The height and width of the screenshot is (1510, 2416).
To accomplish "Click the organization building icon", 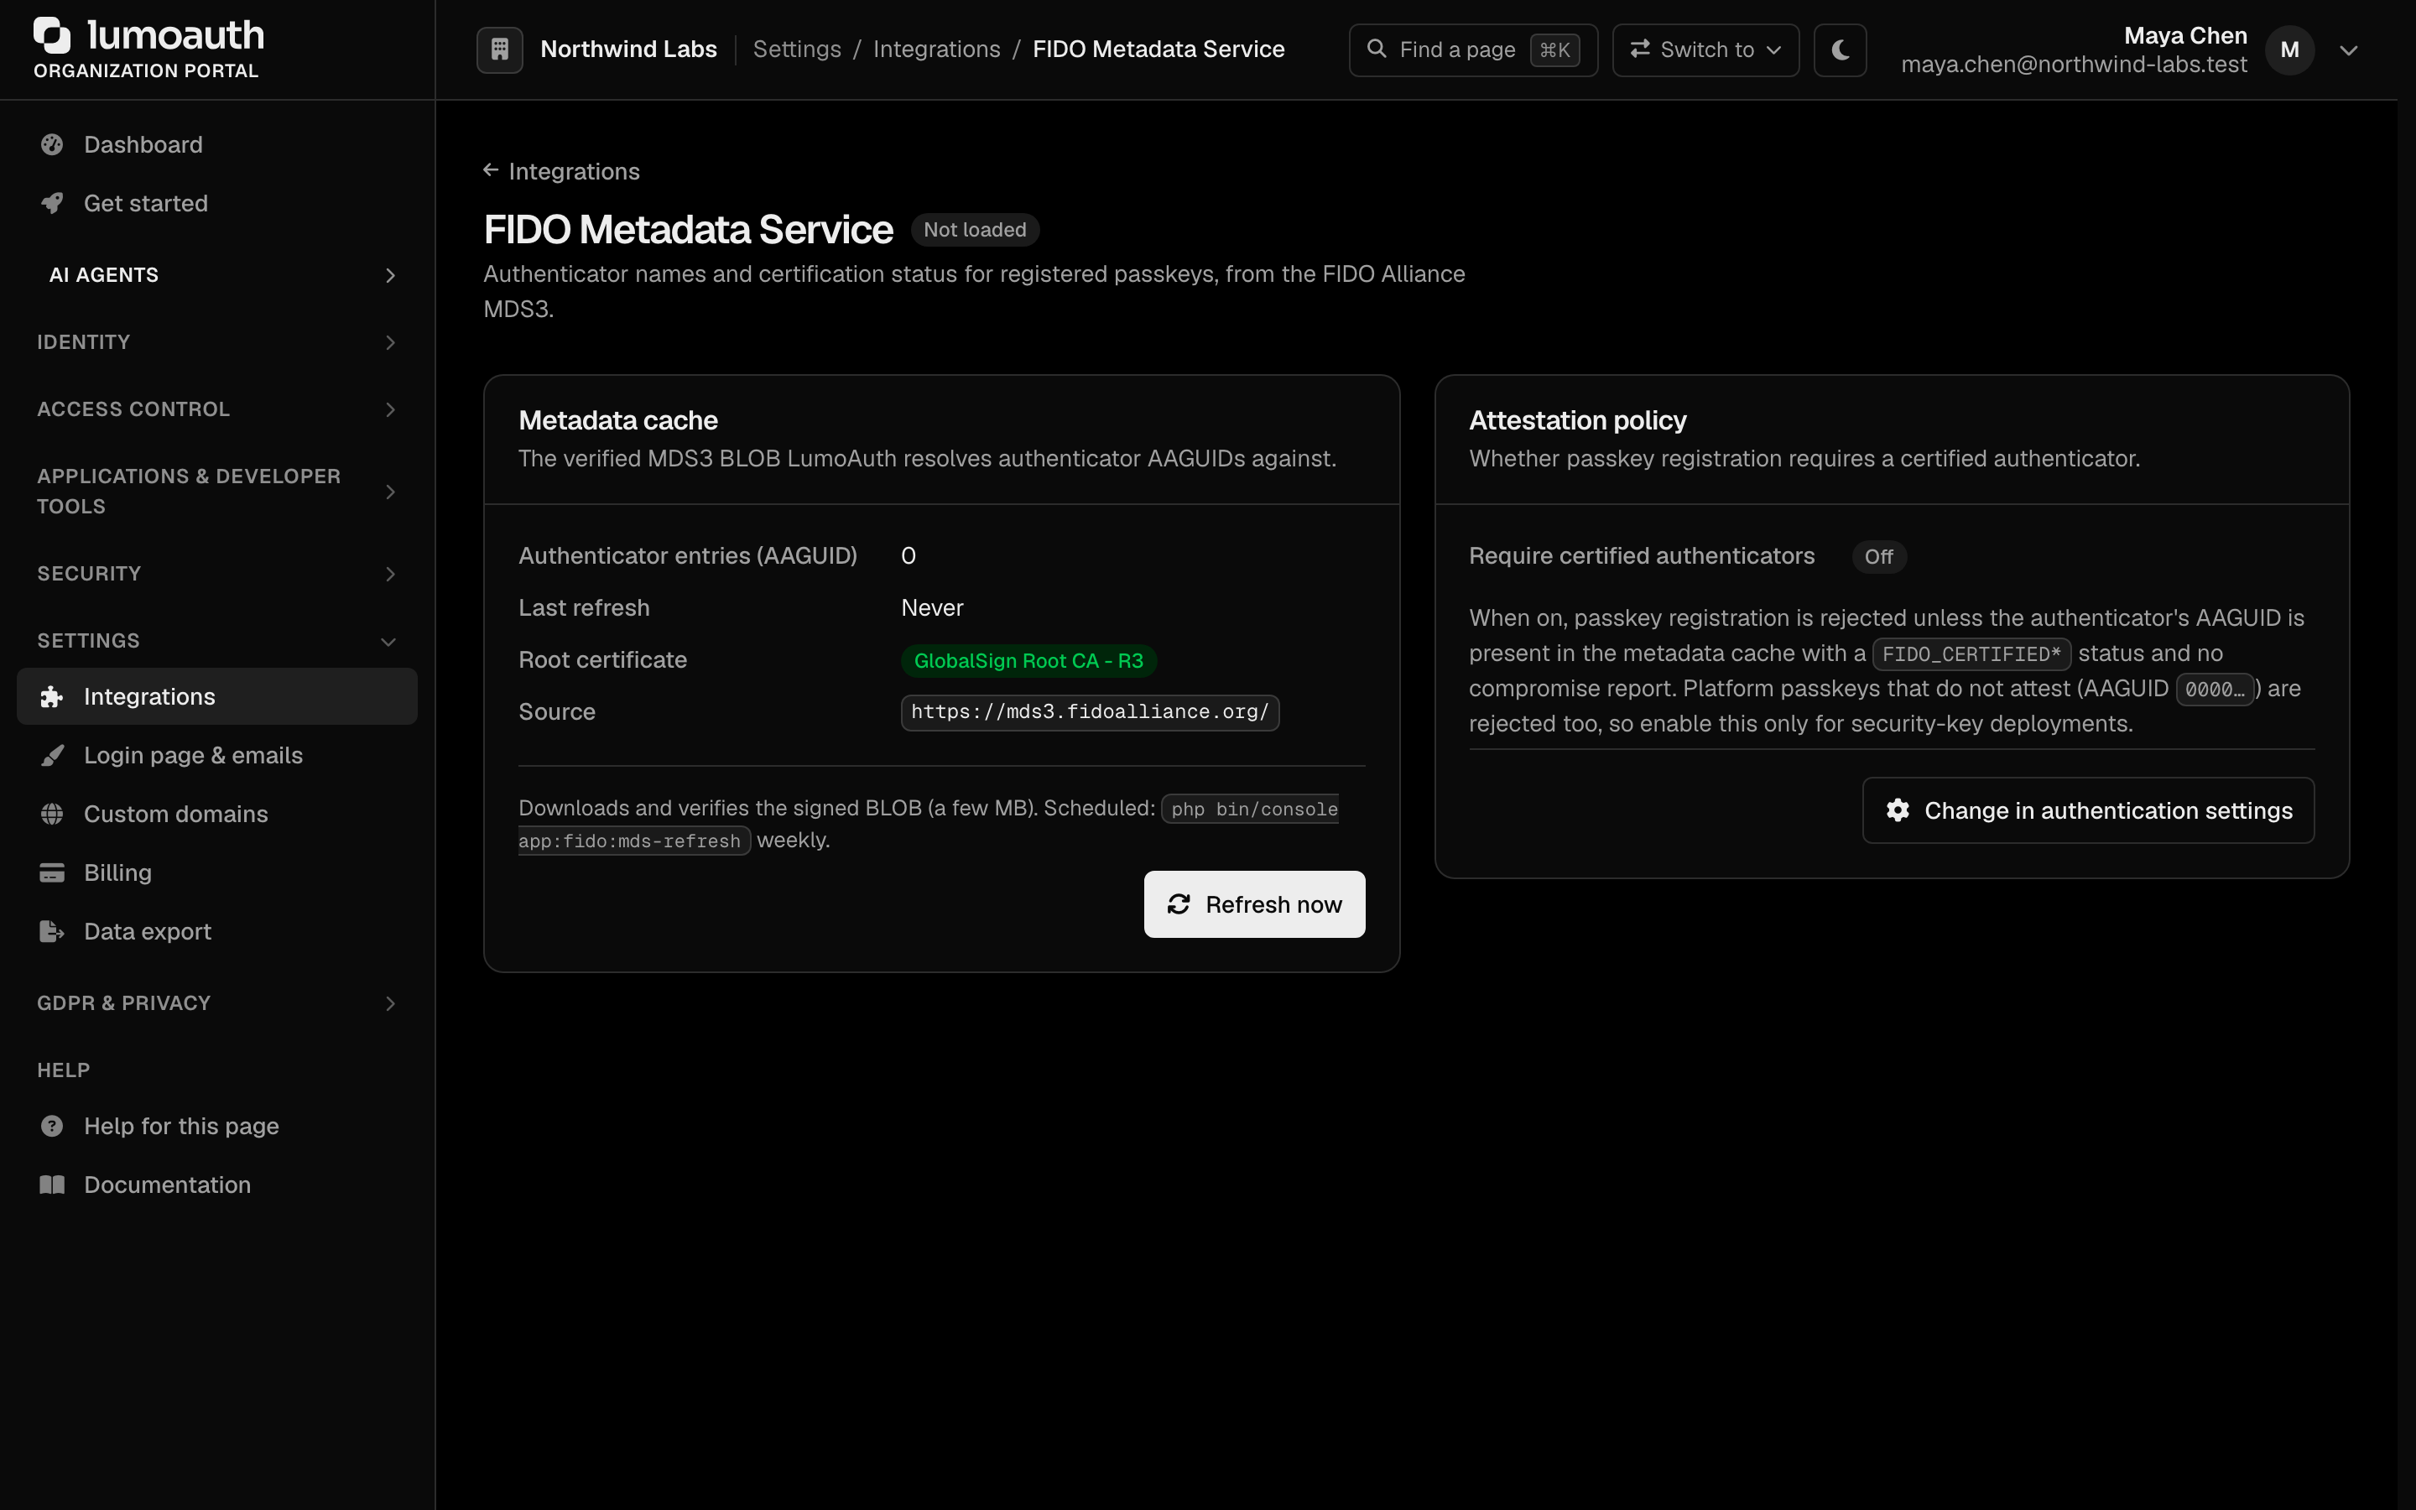I will 500,50.
